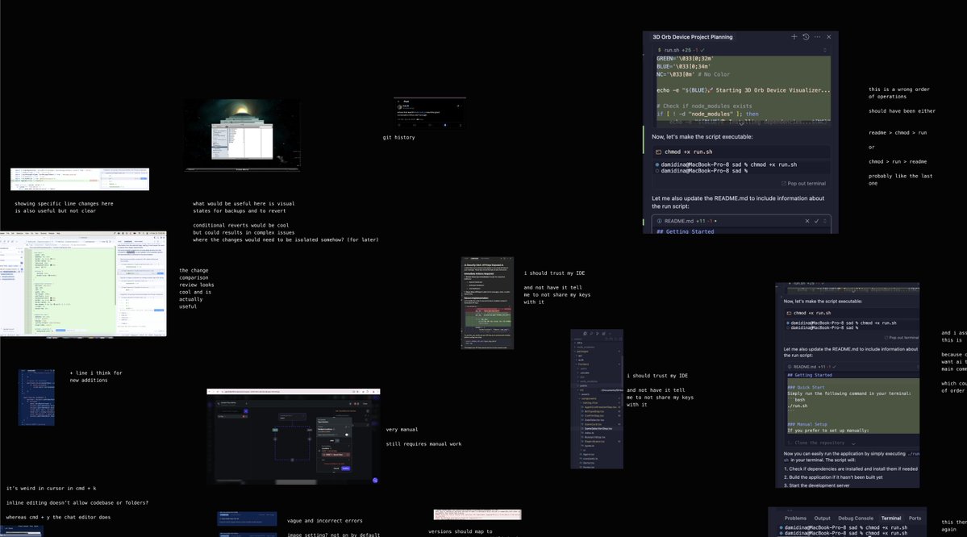Screen dimensions: 967x537
Task: Toggle the white switch in the browser screenshot dialog
Action: [x=346, y=435]
